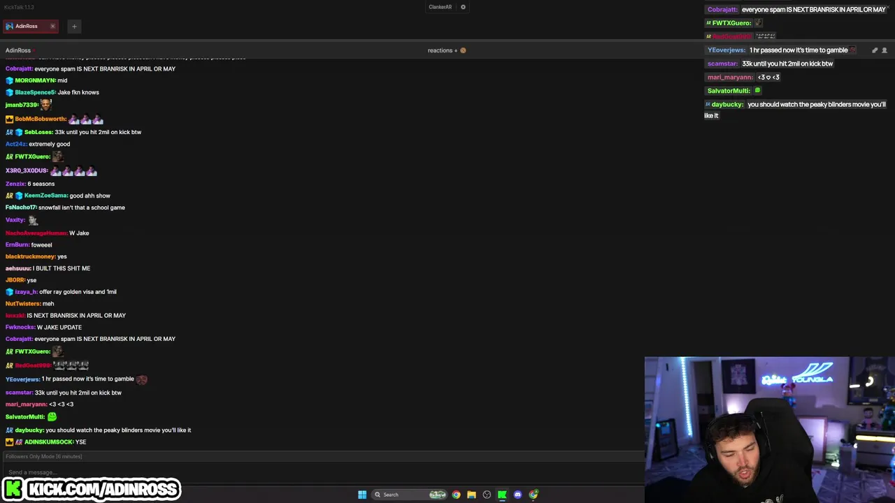The width and height of the screenshot is (895, 503).
Task: Open FsNacho17's user profile
Action: [21, 207]
